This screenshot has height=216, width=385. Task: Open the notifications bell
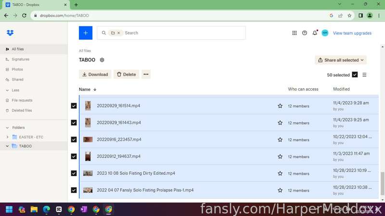pos(315,33)
